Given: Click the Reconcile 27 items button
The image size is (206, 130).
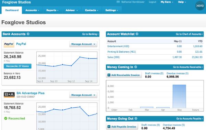Looking at the screenshot, I should 17,66.
